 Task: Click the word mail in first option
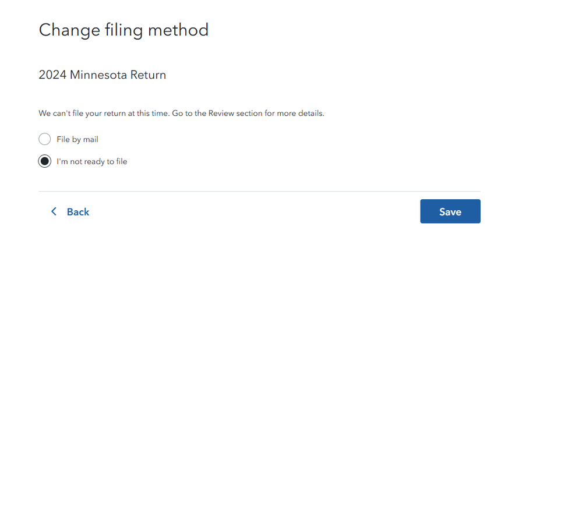pyautogui.click(x=90, y=140)
